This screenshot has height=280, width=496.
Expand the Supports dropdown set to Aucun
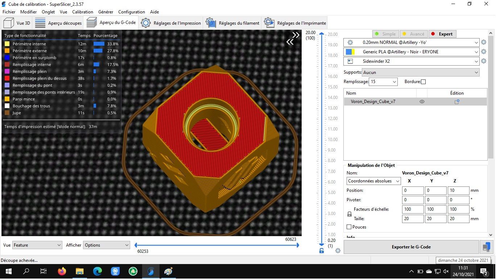pos(421,73)
